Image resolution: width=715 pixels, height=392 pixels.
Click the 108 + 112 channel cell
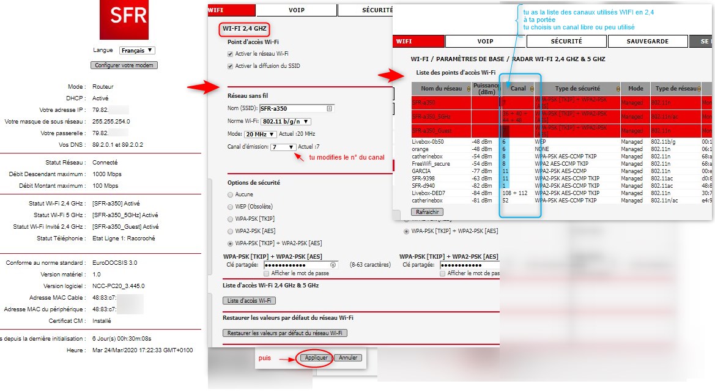[x=515, y=193]
